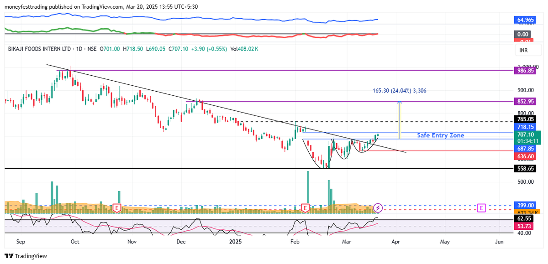Toggle the 765.05 dashed resistance level label
This screenshot has width=548, height=264.
524,120
